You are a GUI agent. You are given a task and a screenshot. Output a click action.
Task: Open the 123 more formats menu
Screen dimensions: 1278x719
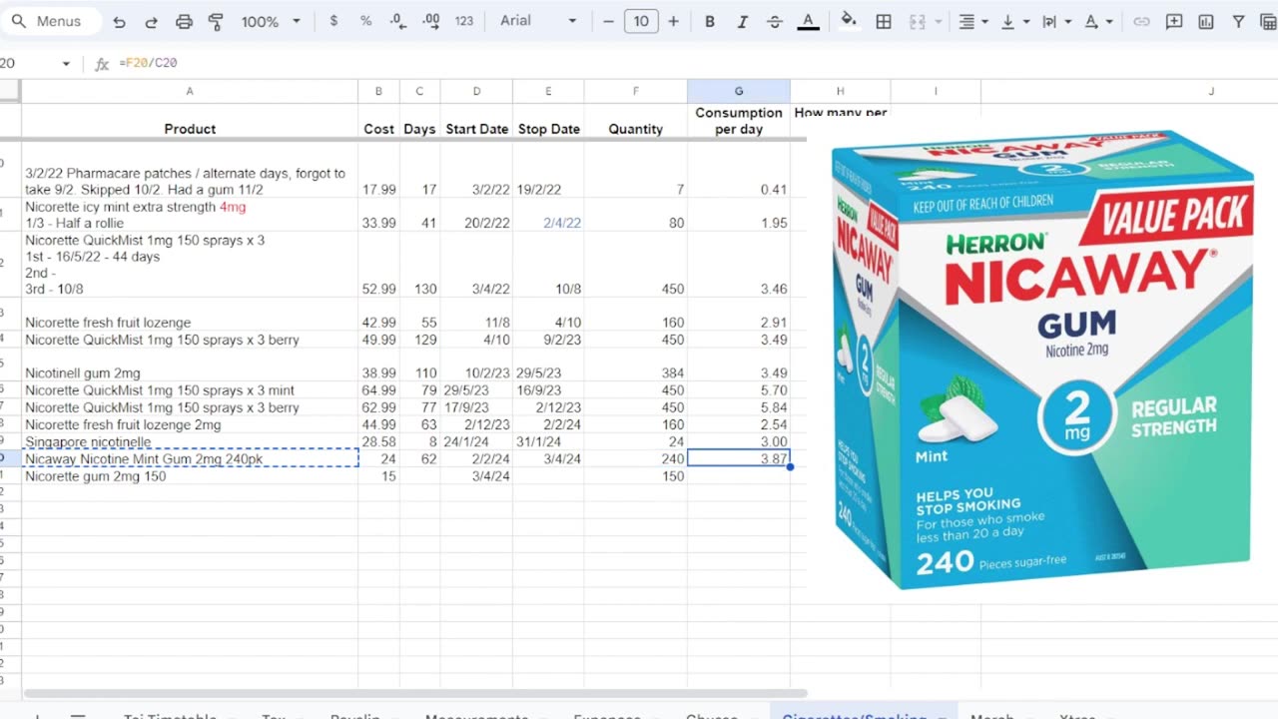[x=464, y=21]
